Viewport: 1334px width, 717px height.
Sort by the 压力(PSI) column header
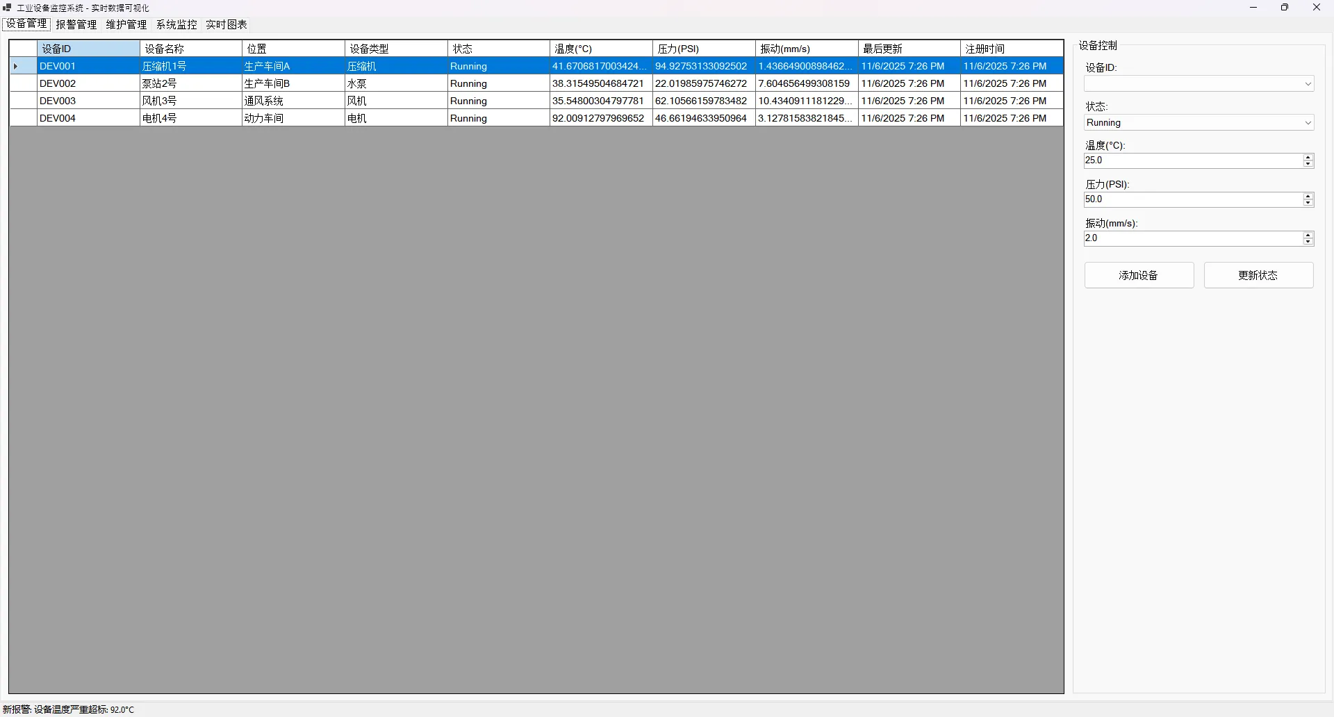704,49
